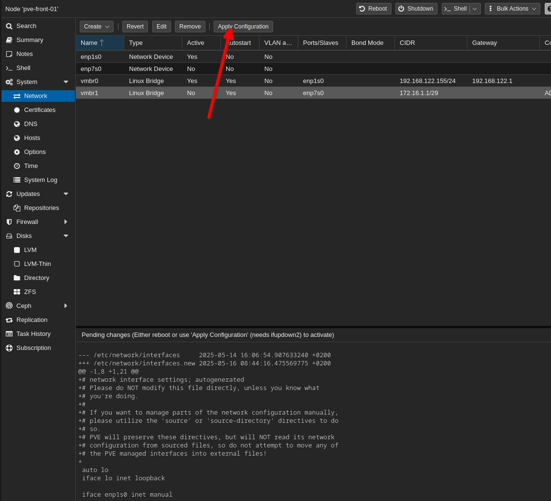Click the Subscription lifebuoy icon
Viewport: 551px width, 501px height.
click(9, 348)
